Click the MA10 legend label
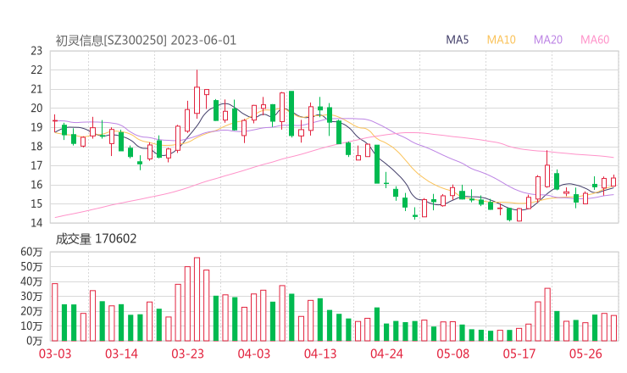Screen dimensions: 627x373 (x=501, y=40)
